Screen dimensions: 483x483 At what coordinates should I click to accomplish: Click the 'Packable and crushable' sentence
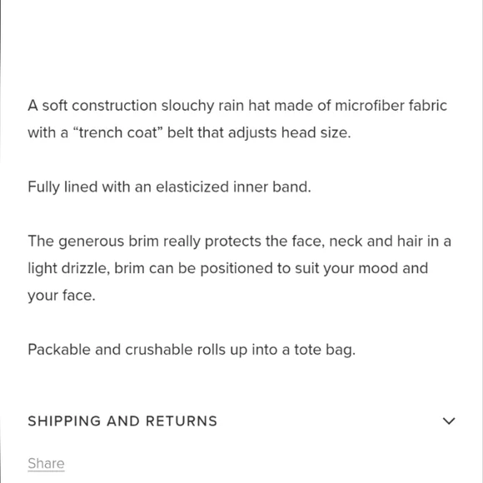192,350
